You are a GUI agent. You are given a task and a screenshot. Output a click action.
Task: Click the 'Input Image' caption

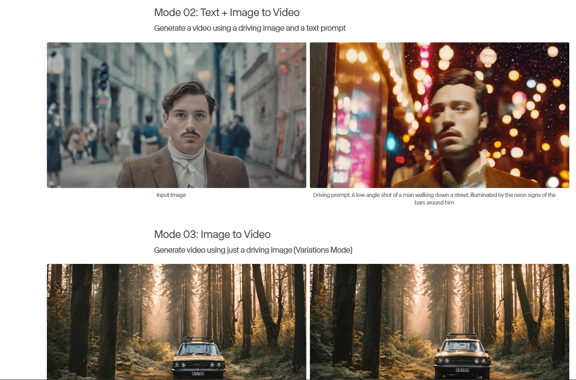[x=171, y=195]
